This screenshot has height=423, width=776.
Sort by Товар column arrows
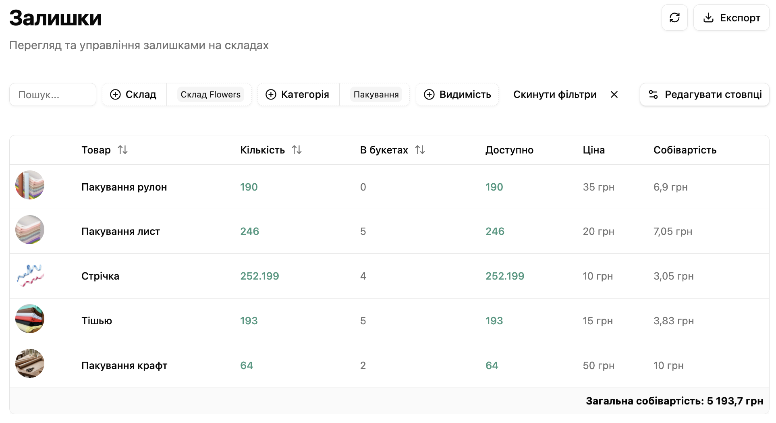[122, 150]
